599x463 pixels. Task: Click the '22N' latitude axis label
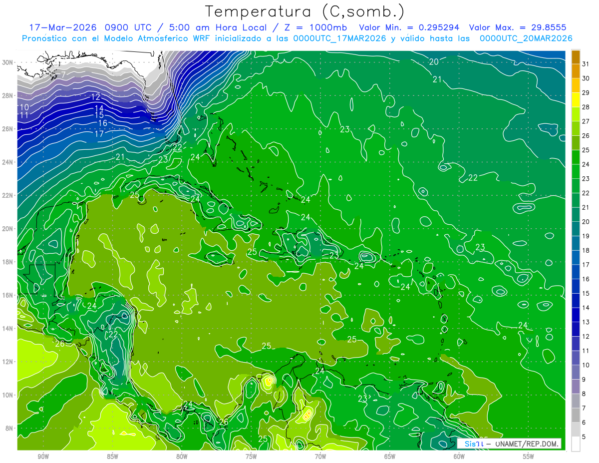[x=8, y=195]
